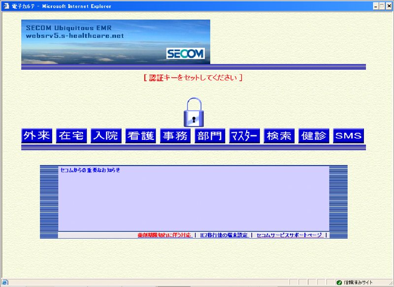Viewport: 394px width, 287px height.
Task: Open the 外来 outpatient module
Action: (x=36, y=136)
